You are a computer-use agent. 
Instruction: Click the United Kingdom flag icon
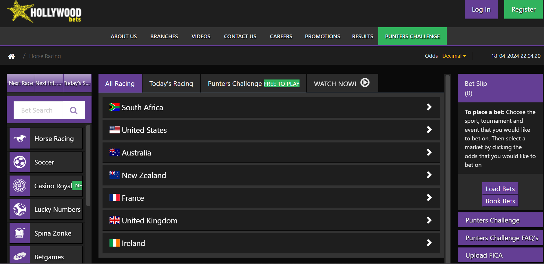click(x=114, y=220)
